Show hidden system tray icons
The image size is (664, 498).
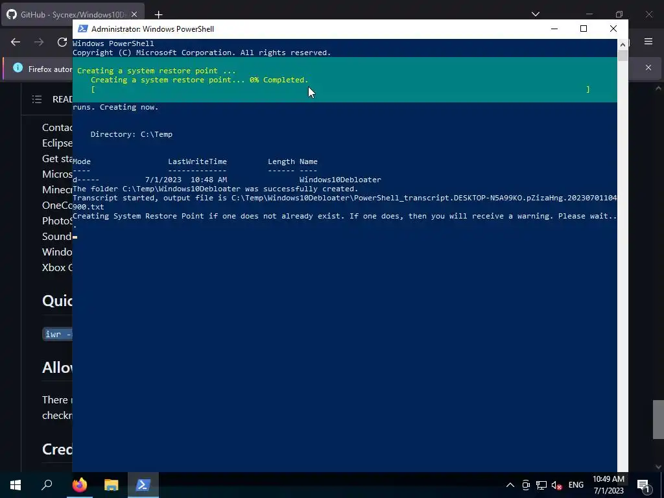510,485
